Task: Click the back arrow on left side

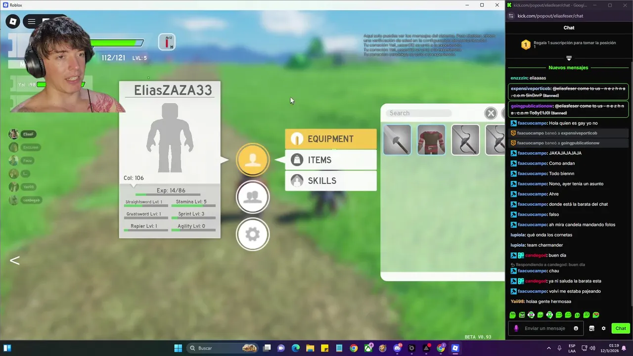Action: 15,261
